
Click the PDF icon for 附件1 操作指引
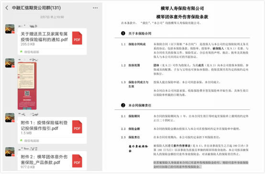[77, 127]
